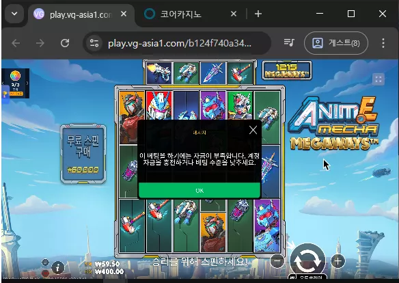Click the red sound toggle below the game menu
399x283 pixels.
[45, 273]
